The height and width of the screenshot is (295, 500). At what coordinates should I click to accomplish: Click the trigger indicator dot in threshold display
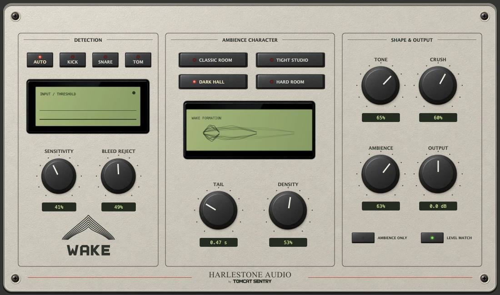point(134,93)
